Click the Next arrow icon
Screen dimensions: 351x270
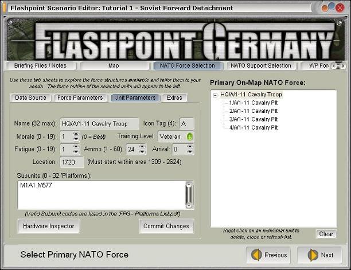313,255
